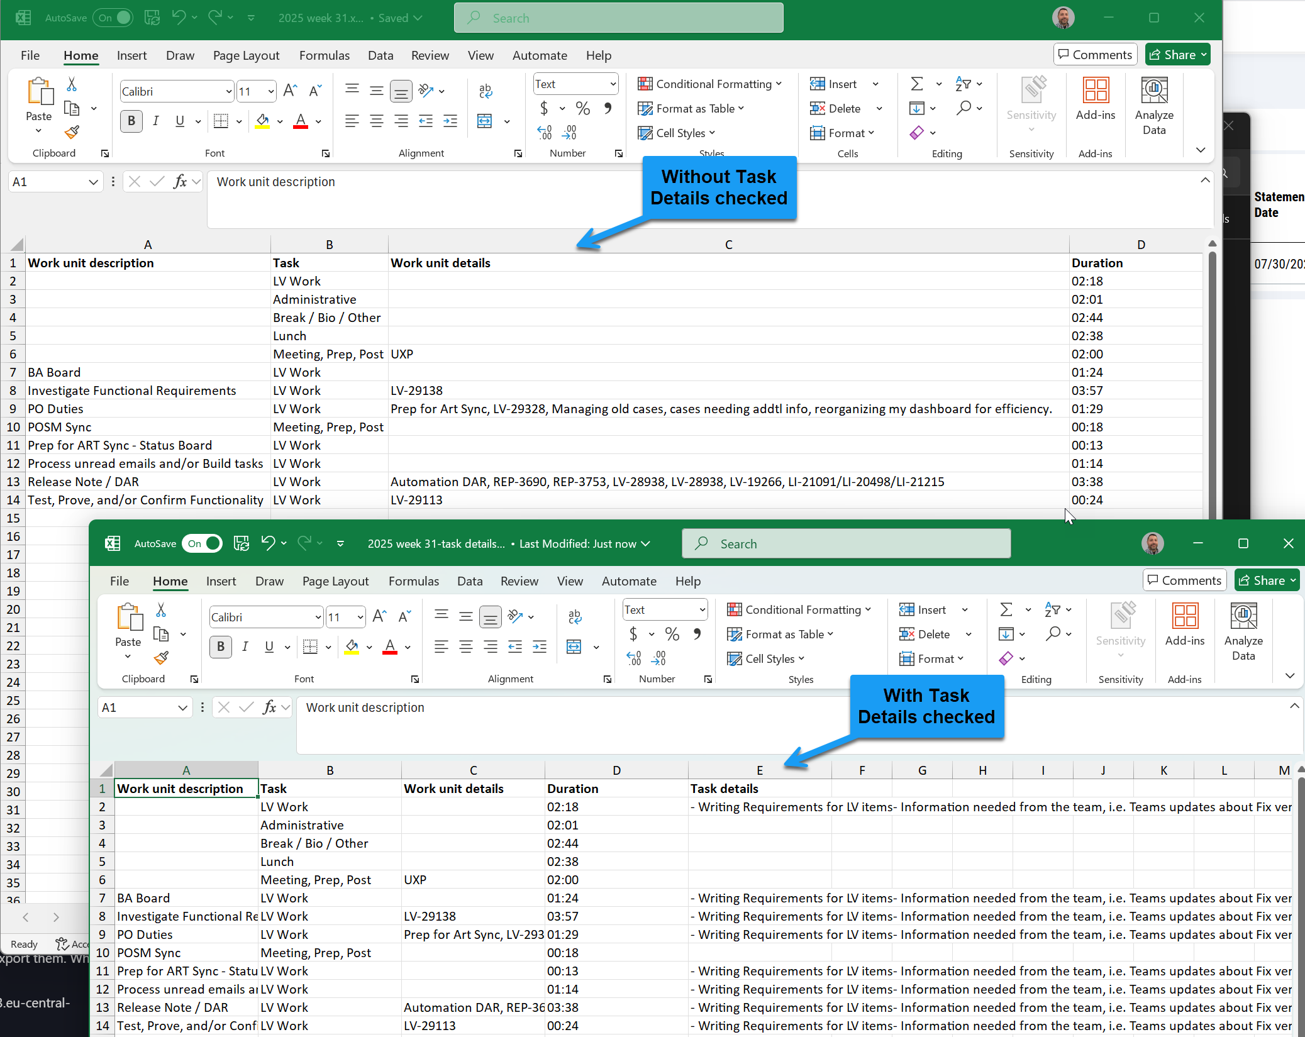This screenshot has width=1305, height=1037.
Task: Toggle AutoSave switch in task details window
Action: tap(203, 543)
